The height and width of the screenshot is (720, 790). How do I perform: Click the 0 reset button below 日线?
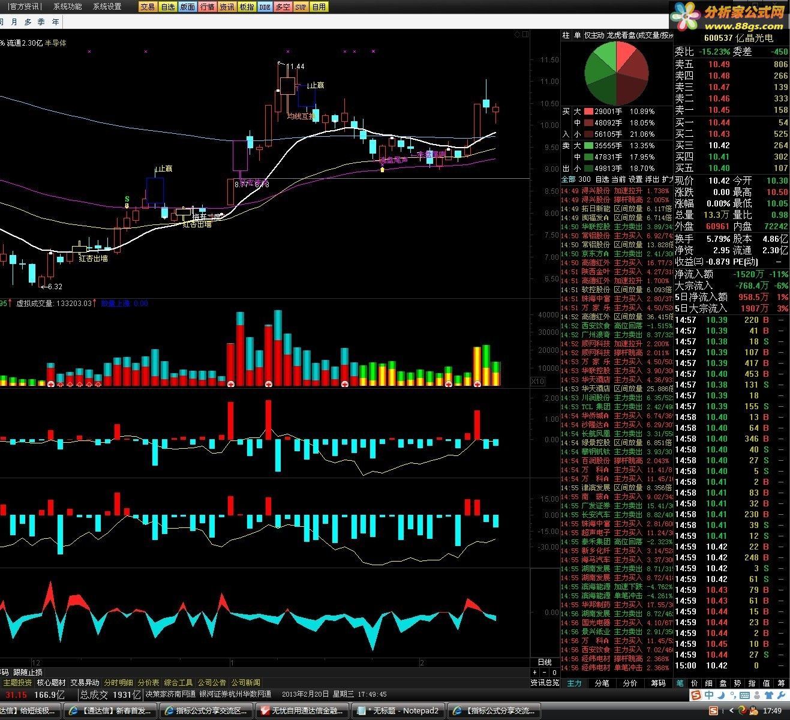(554, 673)
